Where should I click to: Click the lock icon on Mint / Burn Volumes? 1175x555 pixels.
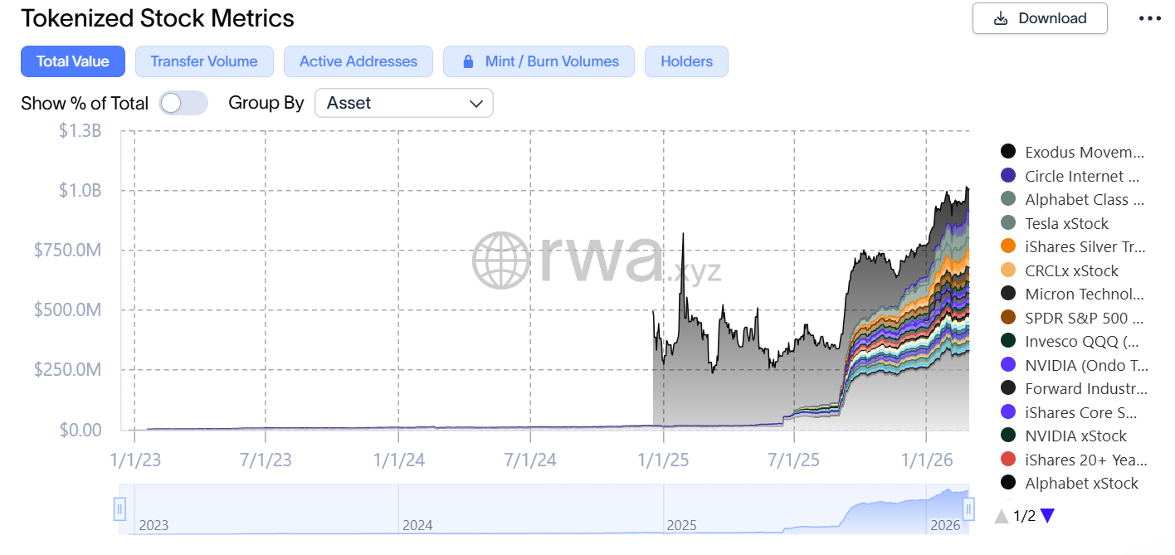click(x=468, y=61)
